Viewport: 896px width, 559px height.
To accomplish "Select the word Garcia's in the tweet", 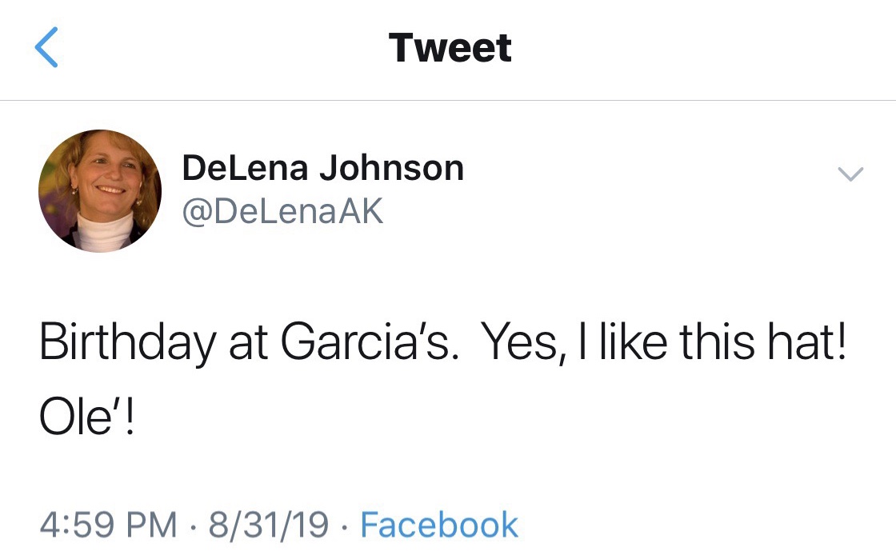I will point(369,342).
